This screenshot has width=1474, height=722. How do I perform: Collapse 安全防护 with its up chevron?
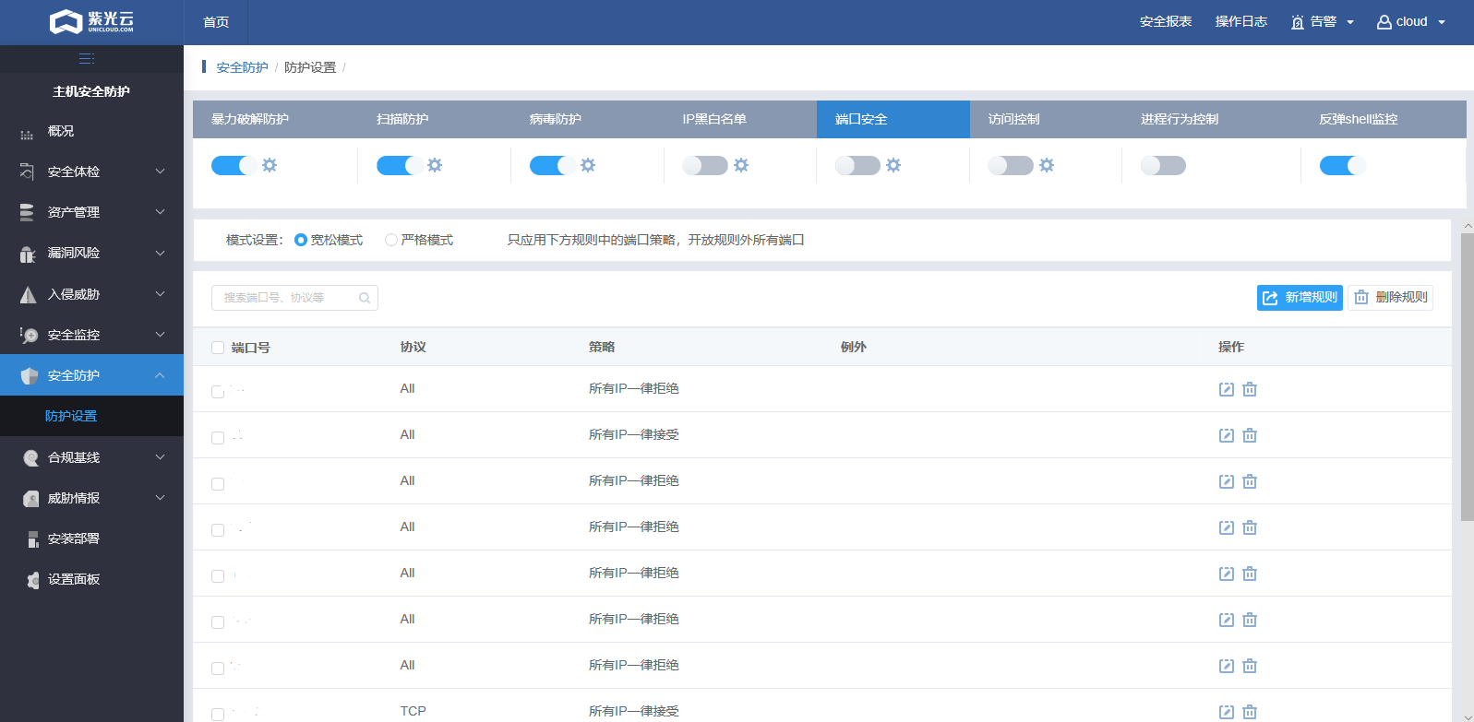160,375
